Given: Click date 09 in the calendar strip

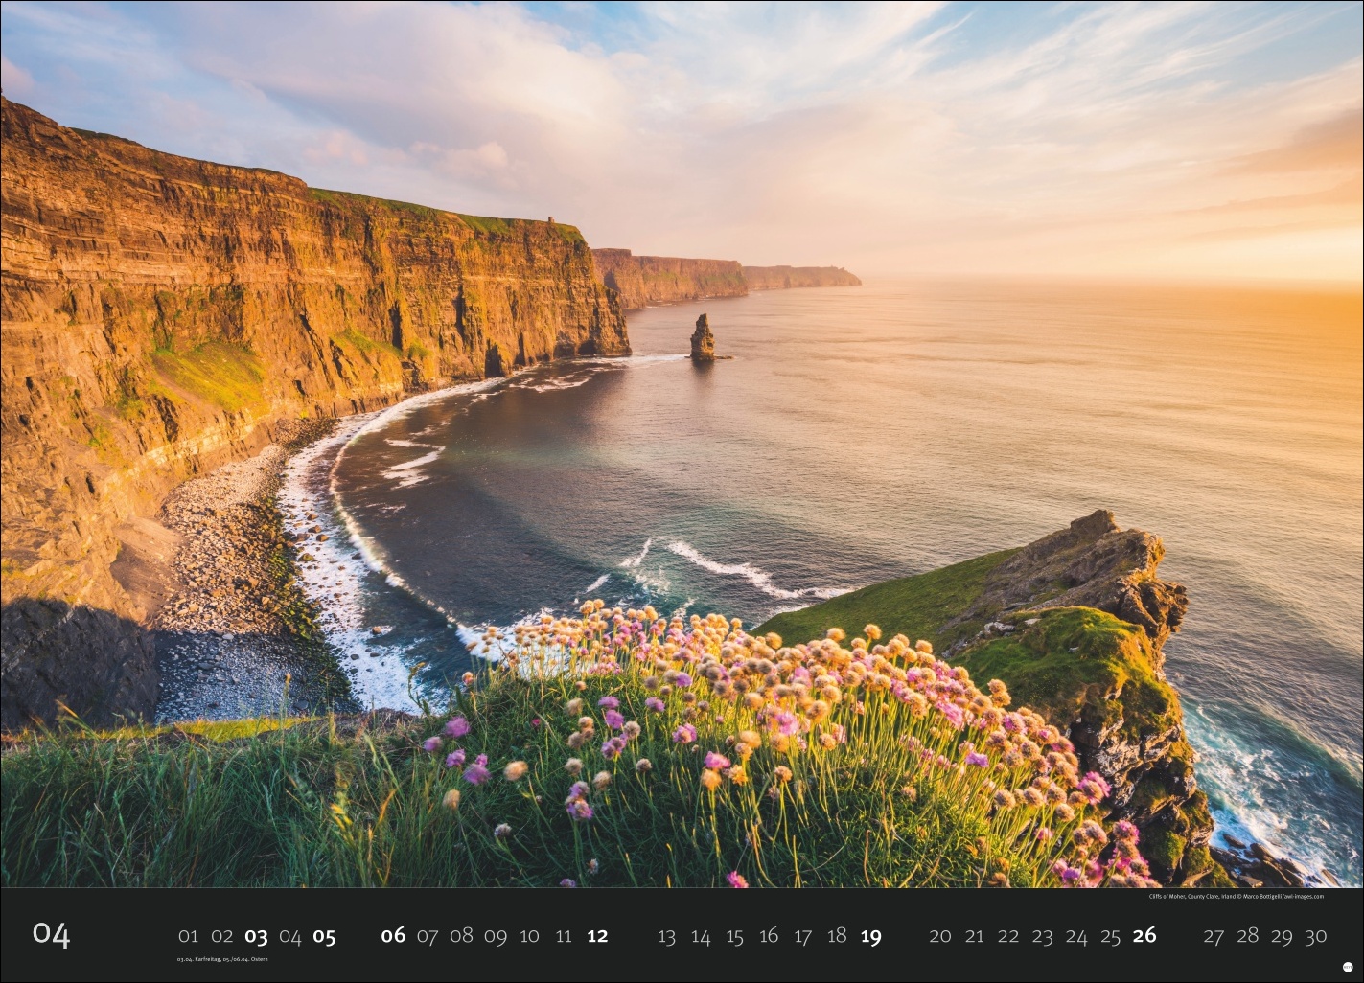Looking at the screenshot, I should (x=496, y=936).
